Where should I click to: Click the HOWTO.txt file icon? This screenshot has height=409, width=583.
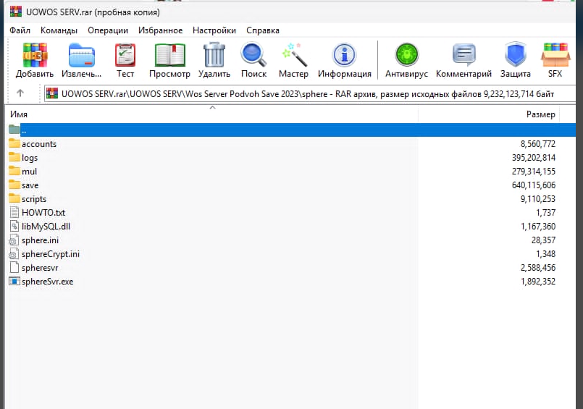[x=14, y=212]
